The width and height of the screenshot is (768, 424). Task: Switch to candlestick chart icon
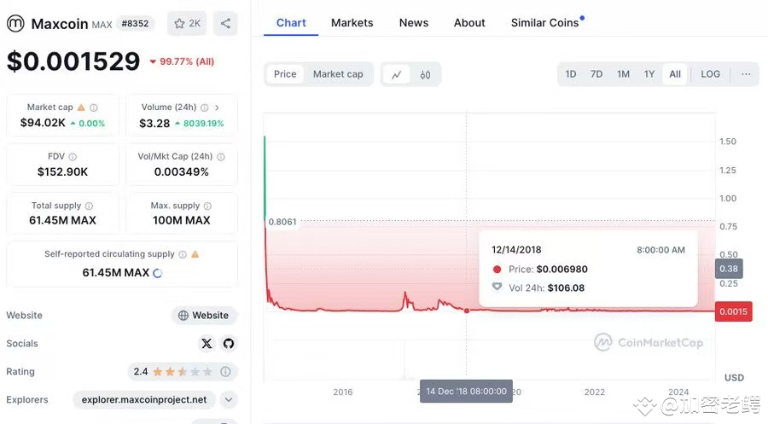point(425,74)
